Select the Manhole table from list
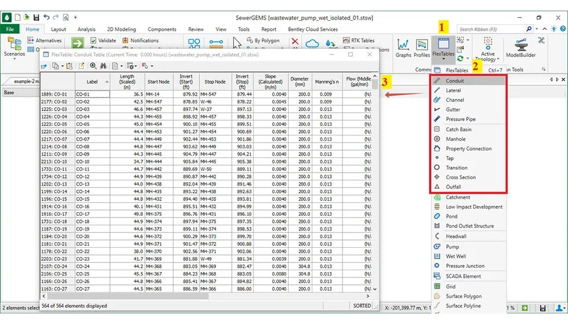The image size is (568, 324). [456, 139]
